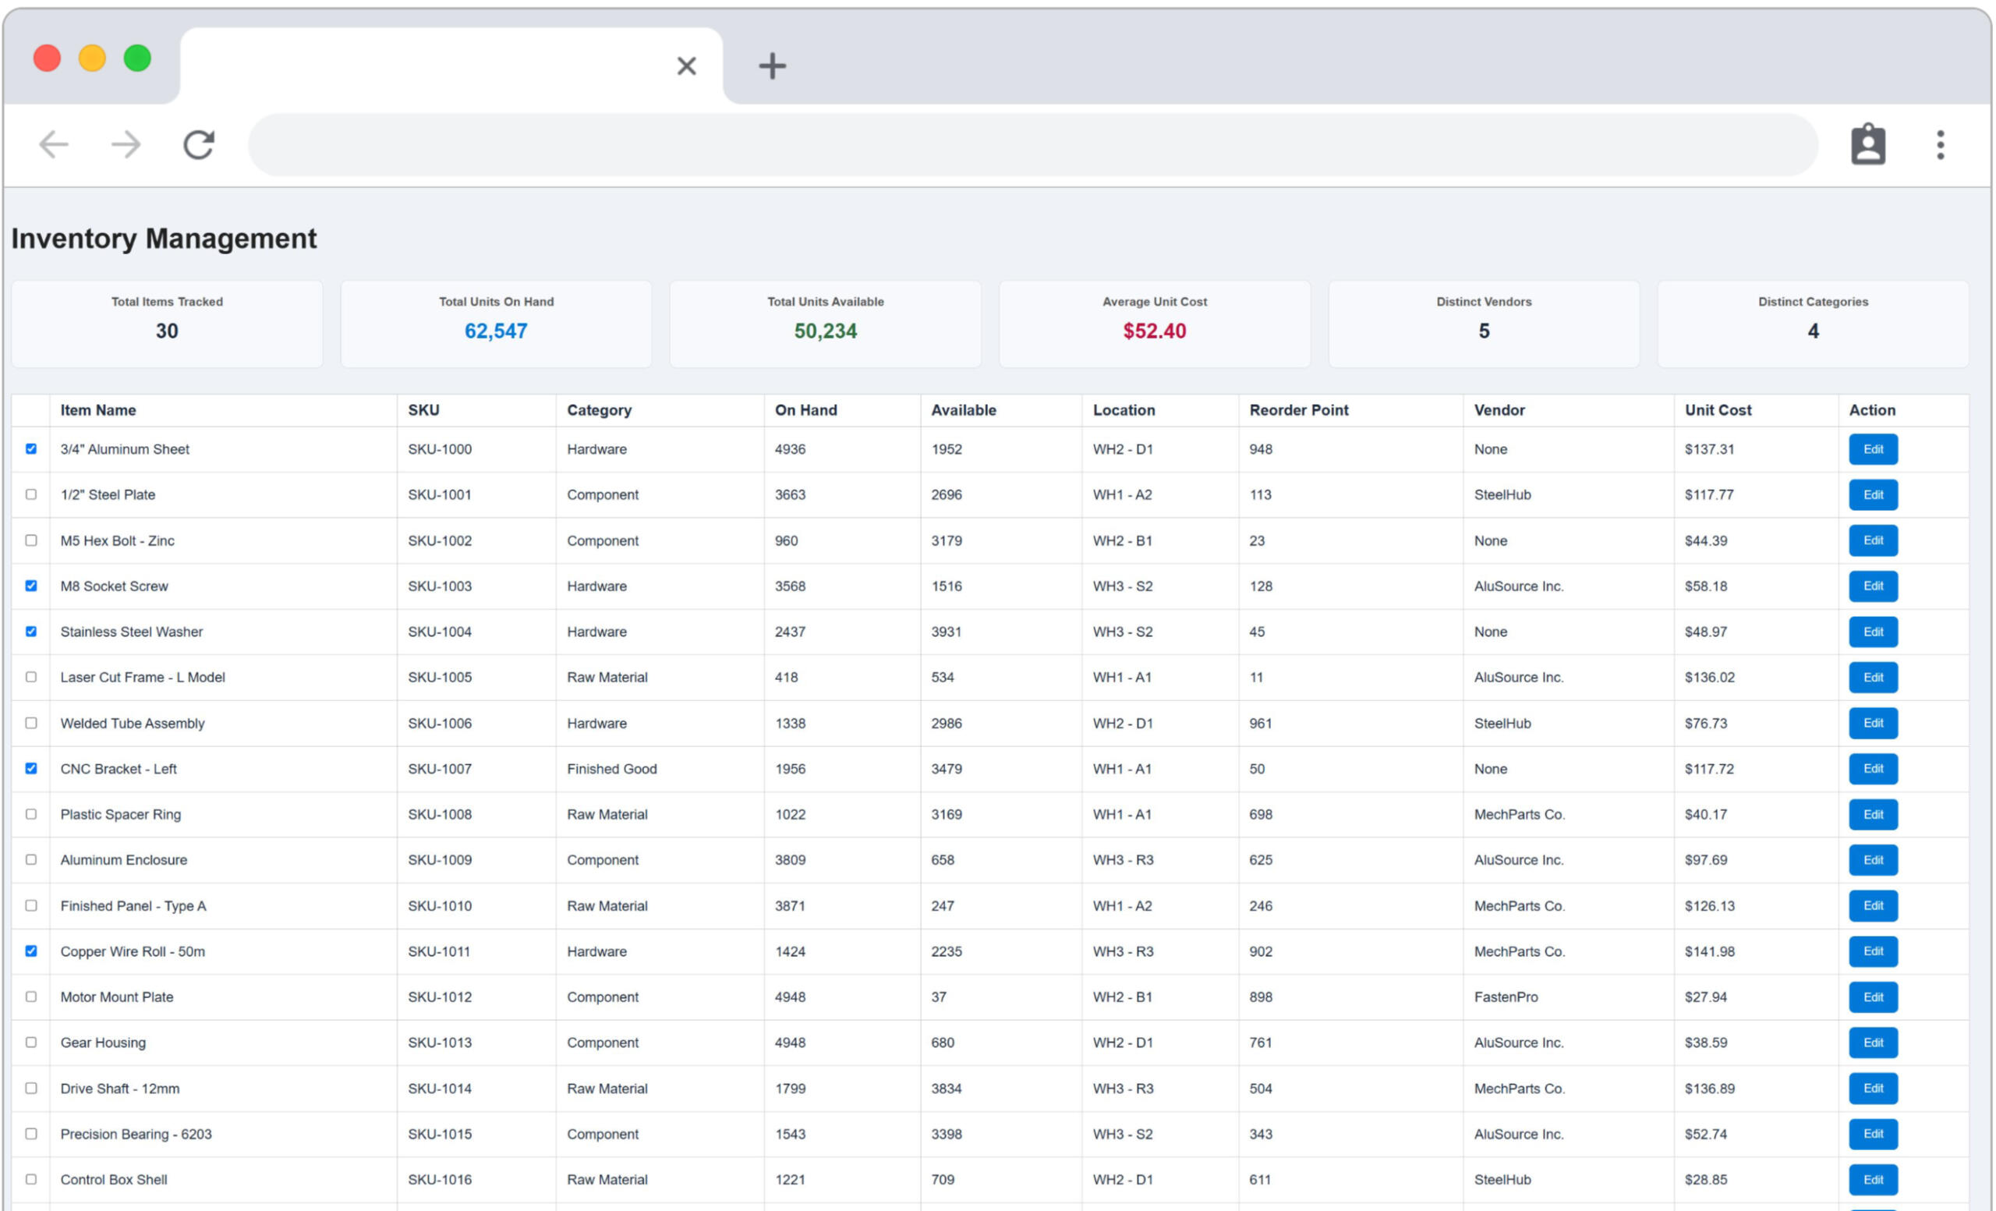Open the browser profile icon

pos(1867,145)
